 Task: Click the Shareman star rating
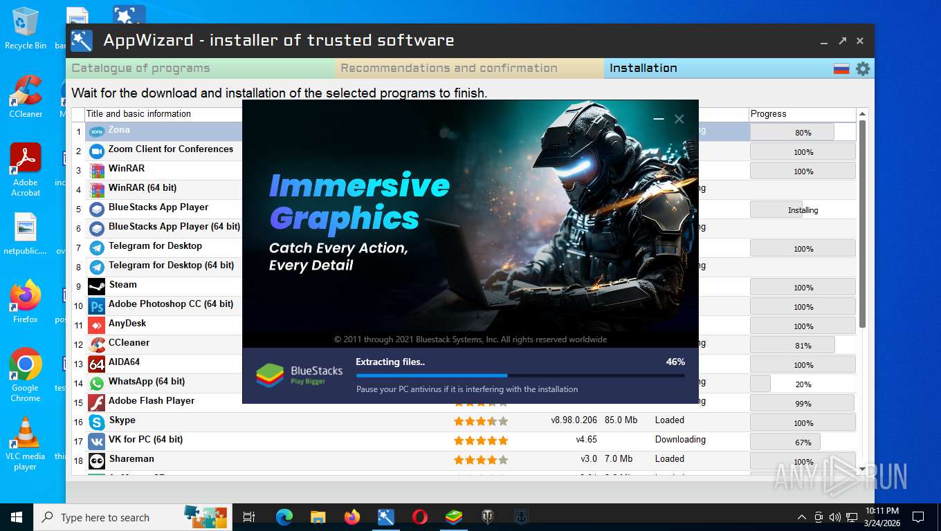481,460
